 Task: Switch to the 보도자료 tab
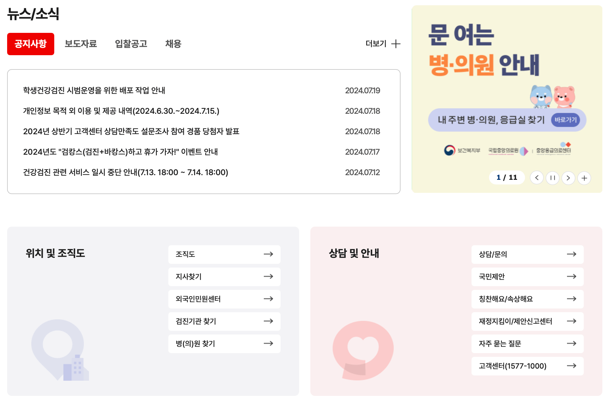[x=81, y=44]
